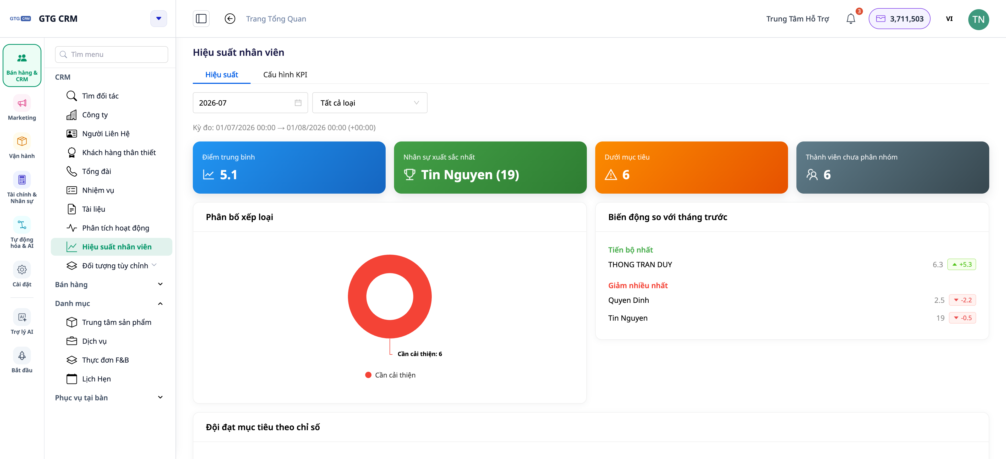1006x459 pixels.
Task: Expand the Bán hàng section
Action: tap(160, 284)
